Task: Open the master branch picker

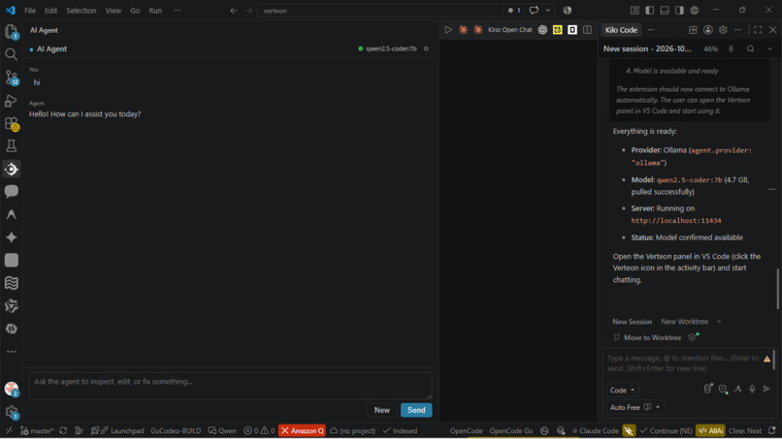Action: coord(37,430)
